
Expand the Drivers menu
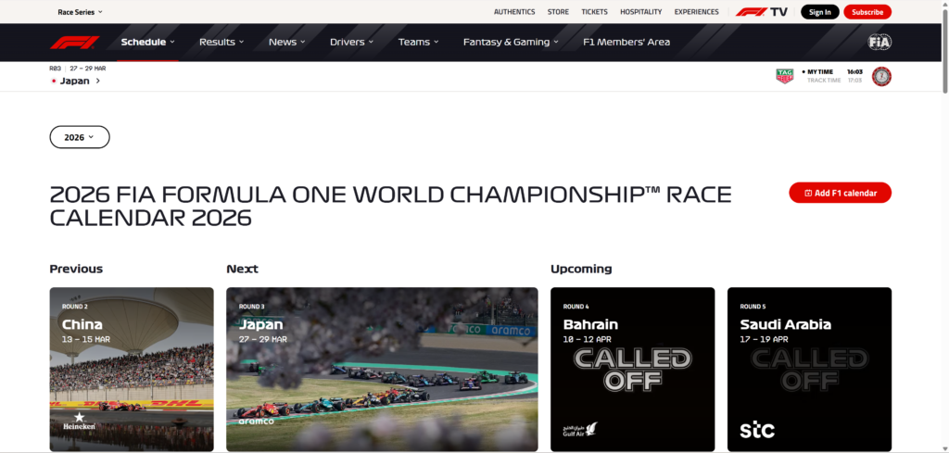(351, 42)
